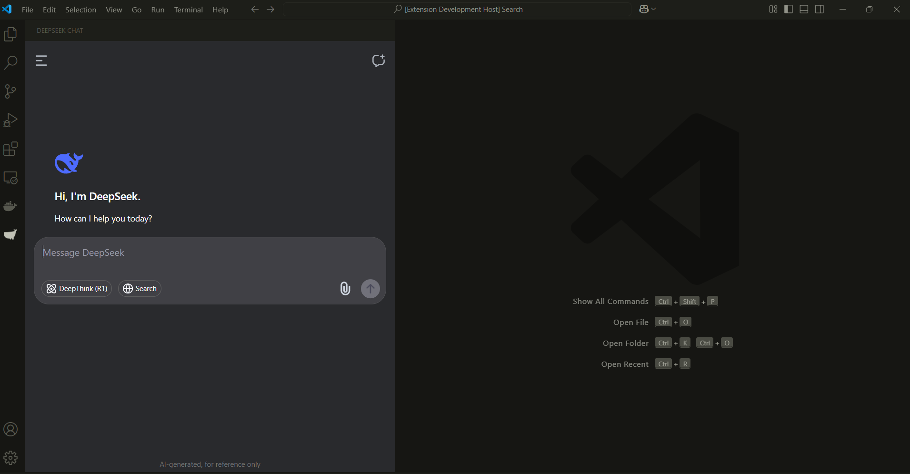Viewport: 910px width, 474px height.
Task: Enable DeepThink (R1) mode
Action: click(77, 289)
